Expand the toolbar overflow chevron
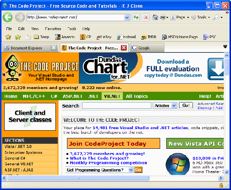This screenshot has height=190, width=231. coord(227,13)
